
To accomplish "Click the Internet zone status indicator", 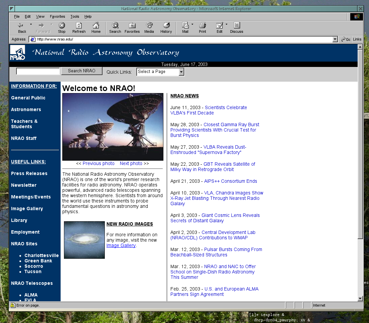I will tap(338, 305).
